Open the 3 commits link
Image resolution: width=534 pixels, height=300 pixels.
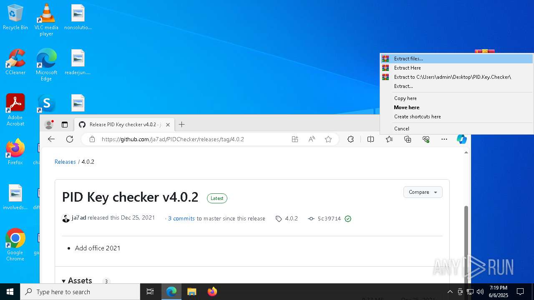point(181,218)
